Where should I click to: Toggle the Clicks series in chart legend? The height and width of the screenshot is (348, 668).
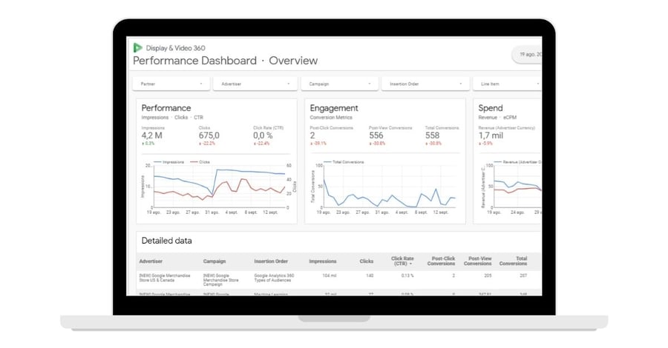tap(200, 162)
